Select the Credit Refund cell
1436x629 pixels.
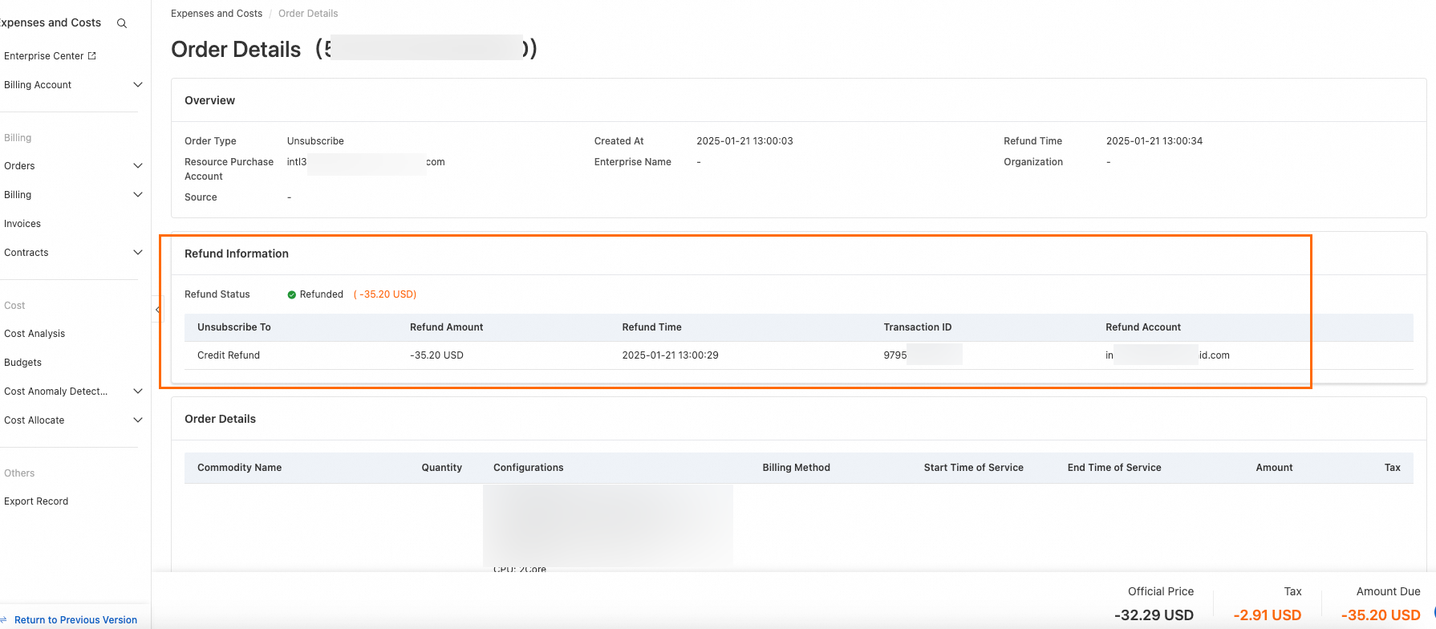(229, 355)
